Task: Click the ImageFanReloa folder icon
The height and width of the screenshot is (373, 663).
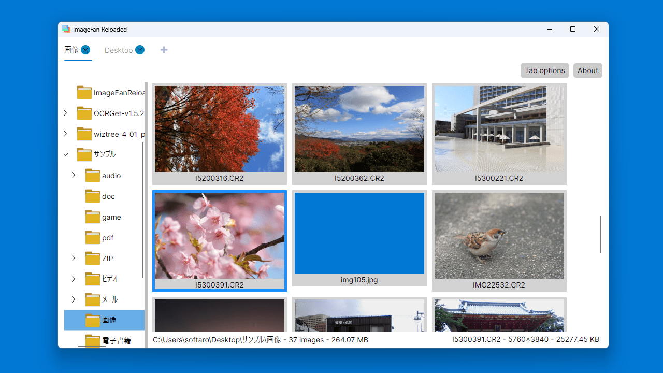Action: click(84, 93)
